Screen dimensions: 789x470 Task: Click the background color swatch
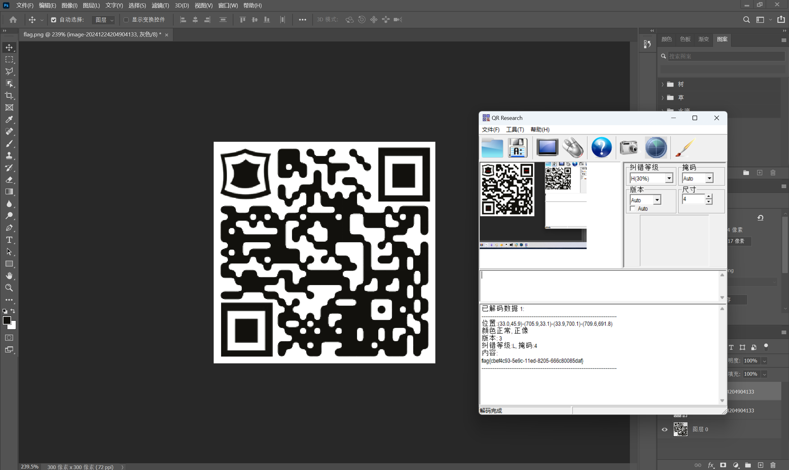[13, 326]
